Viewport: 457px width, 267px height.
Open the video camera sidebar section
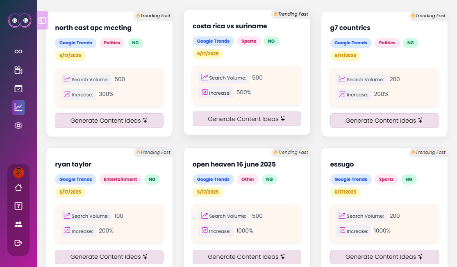point(18,70)
